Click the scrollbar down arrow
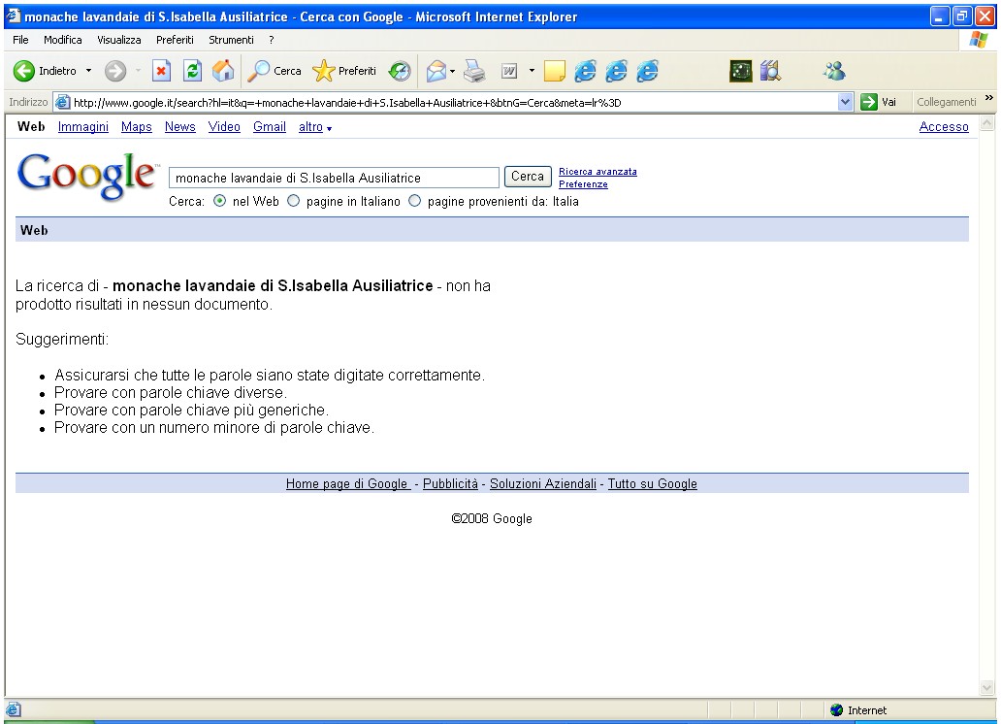Image resolution: width=1001 pixels, height=724 pixels. [987, 687]
